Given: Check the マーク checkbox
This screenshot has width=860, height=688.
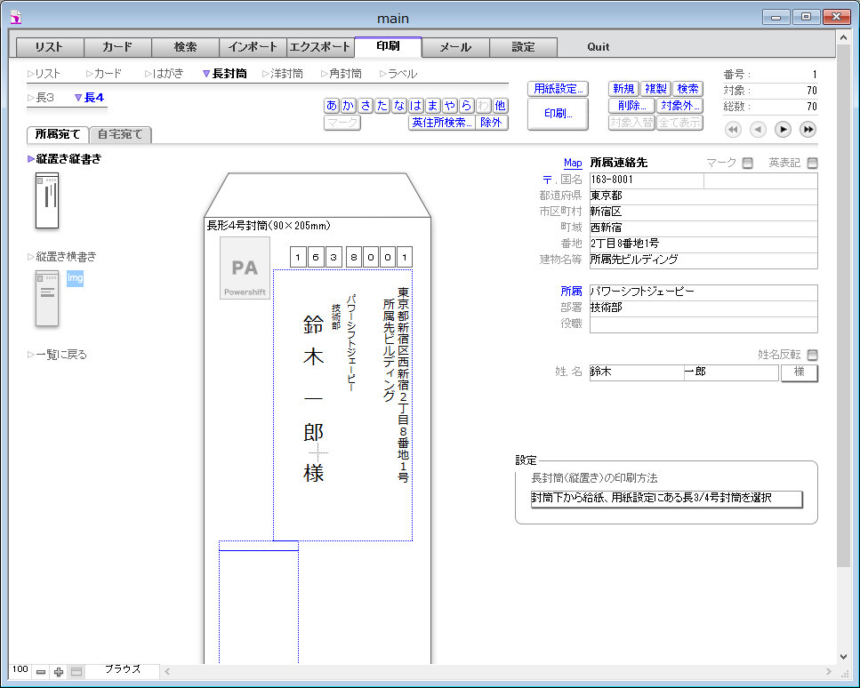Looking at the screenshot, I should (x=747, y=163).
